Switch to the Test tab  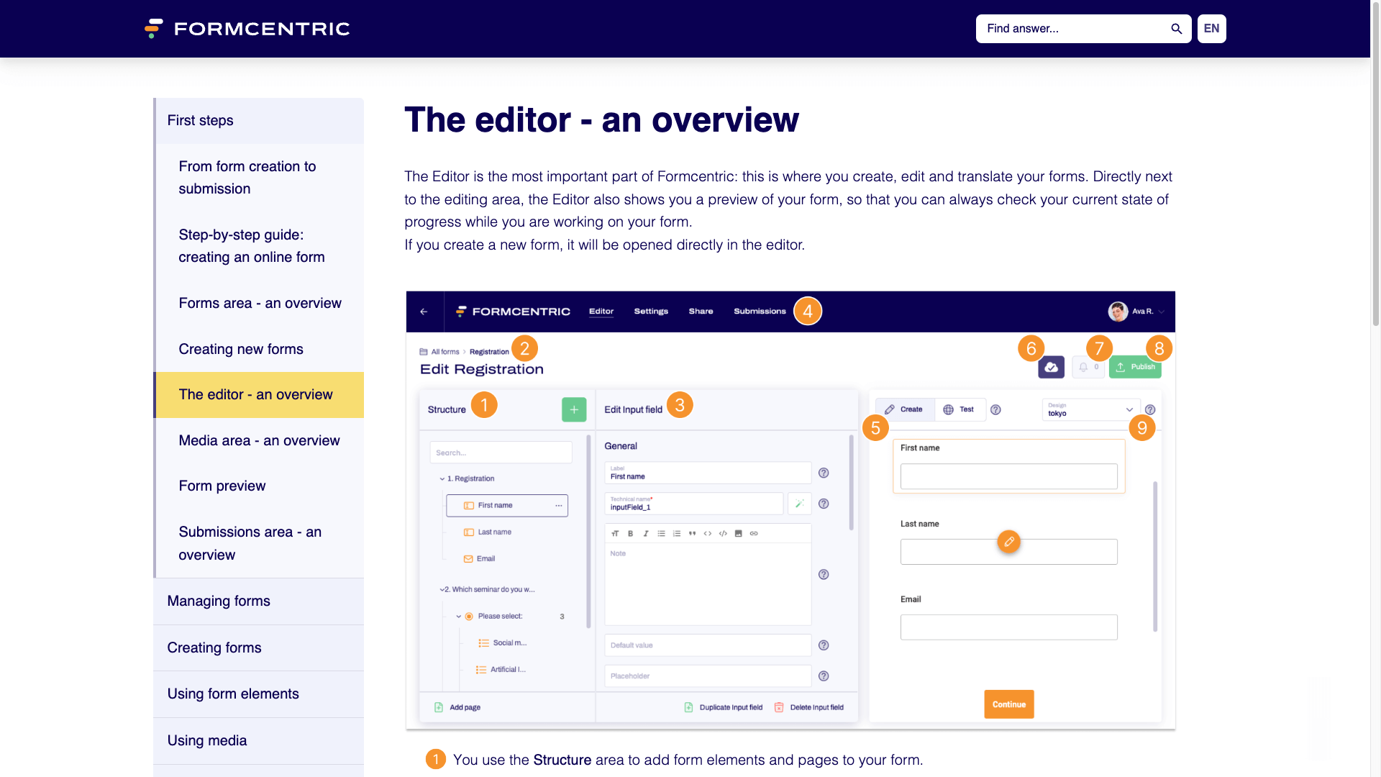[x=960, y=409]
